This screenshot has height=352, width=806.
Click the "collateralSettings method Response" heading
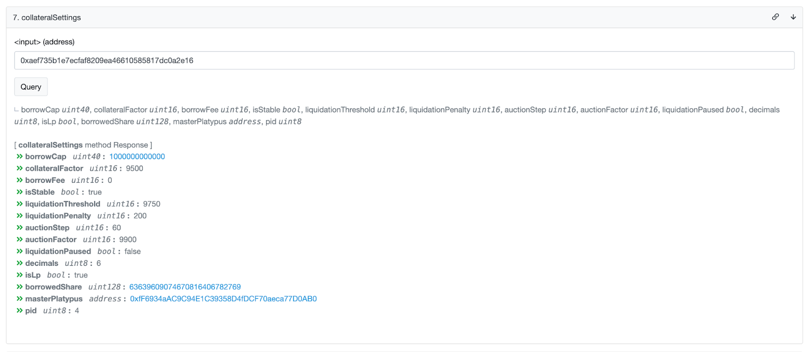83,145
